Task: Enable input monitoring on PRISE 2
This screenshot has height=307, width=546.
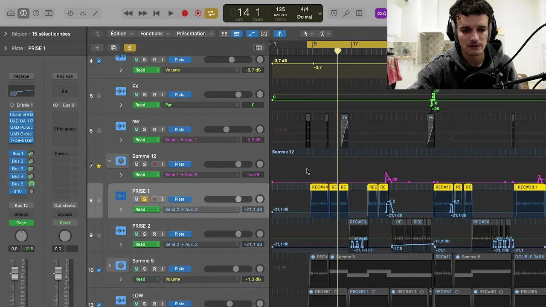Action: tap(162, 234)
